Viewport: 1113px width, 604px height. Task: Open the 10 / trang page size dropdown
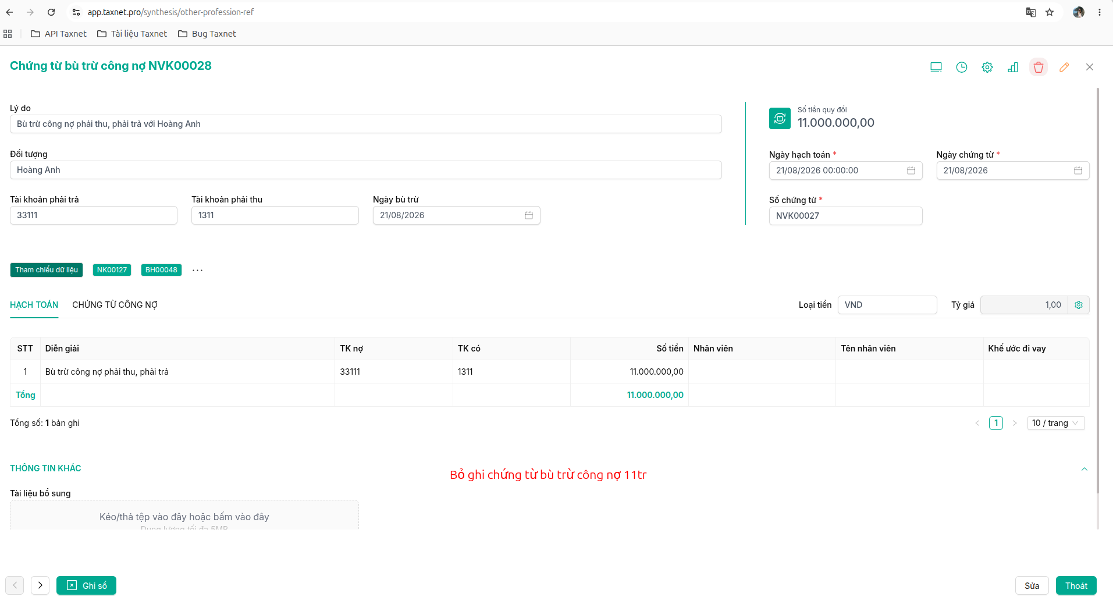coord(1056,423)
